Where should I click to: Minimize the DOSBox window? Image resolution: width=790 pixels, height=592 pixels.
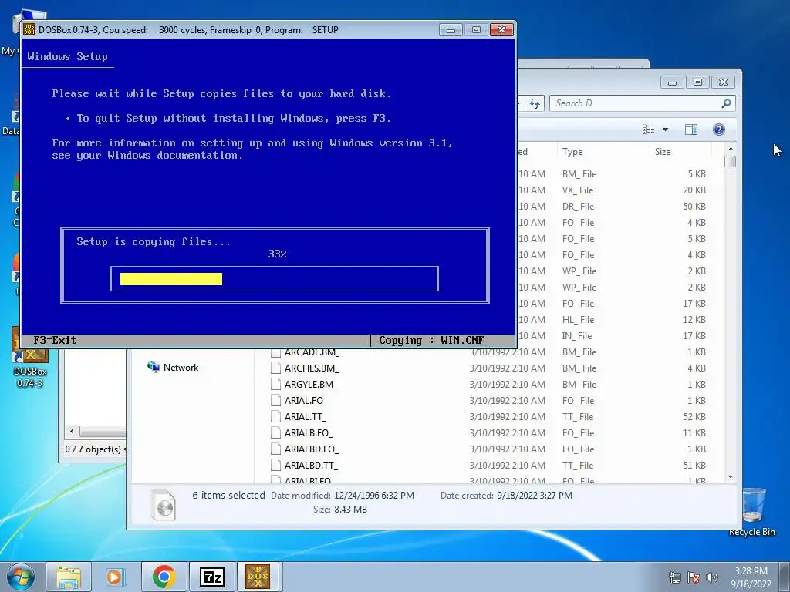451,30
